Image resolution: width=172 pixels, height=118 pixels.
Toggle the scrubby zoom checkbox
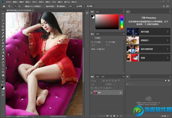(x=58, y=6)
